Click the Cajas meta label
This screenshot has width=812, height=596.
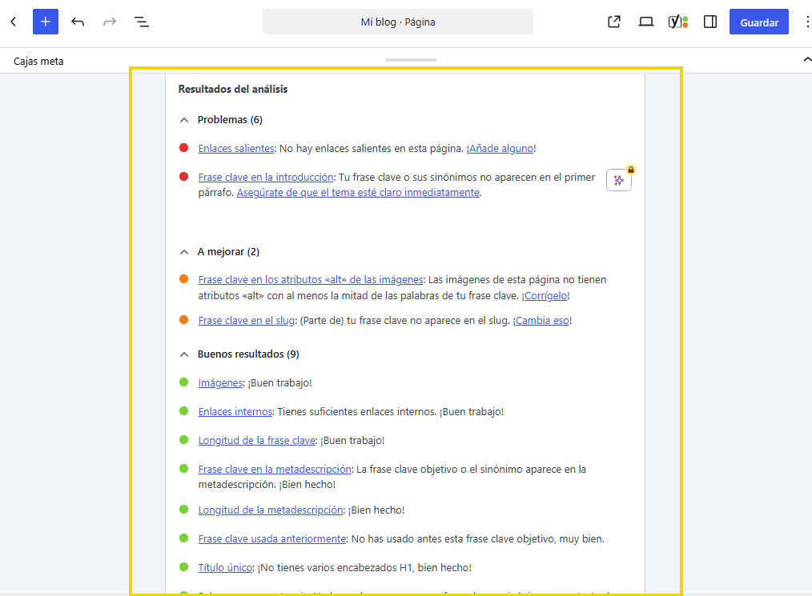(39, 61)
